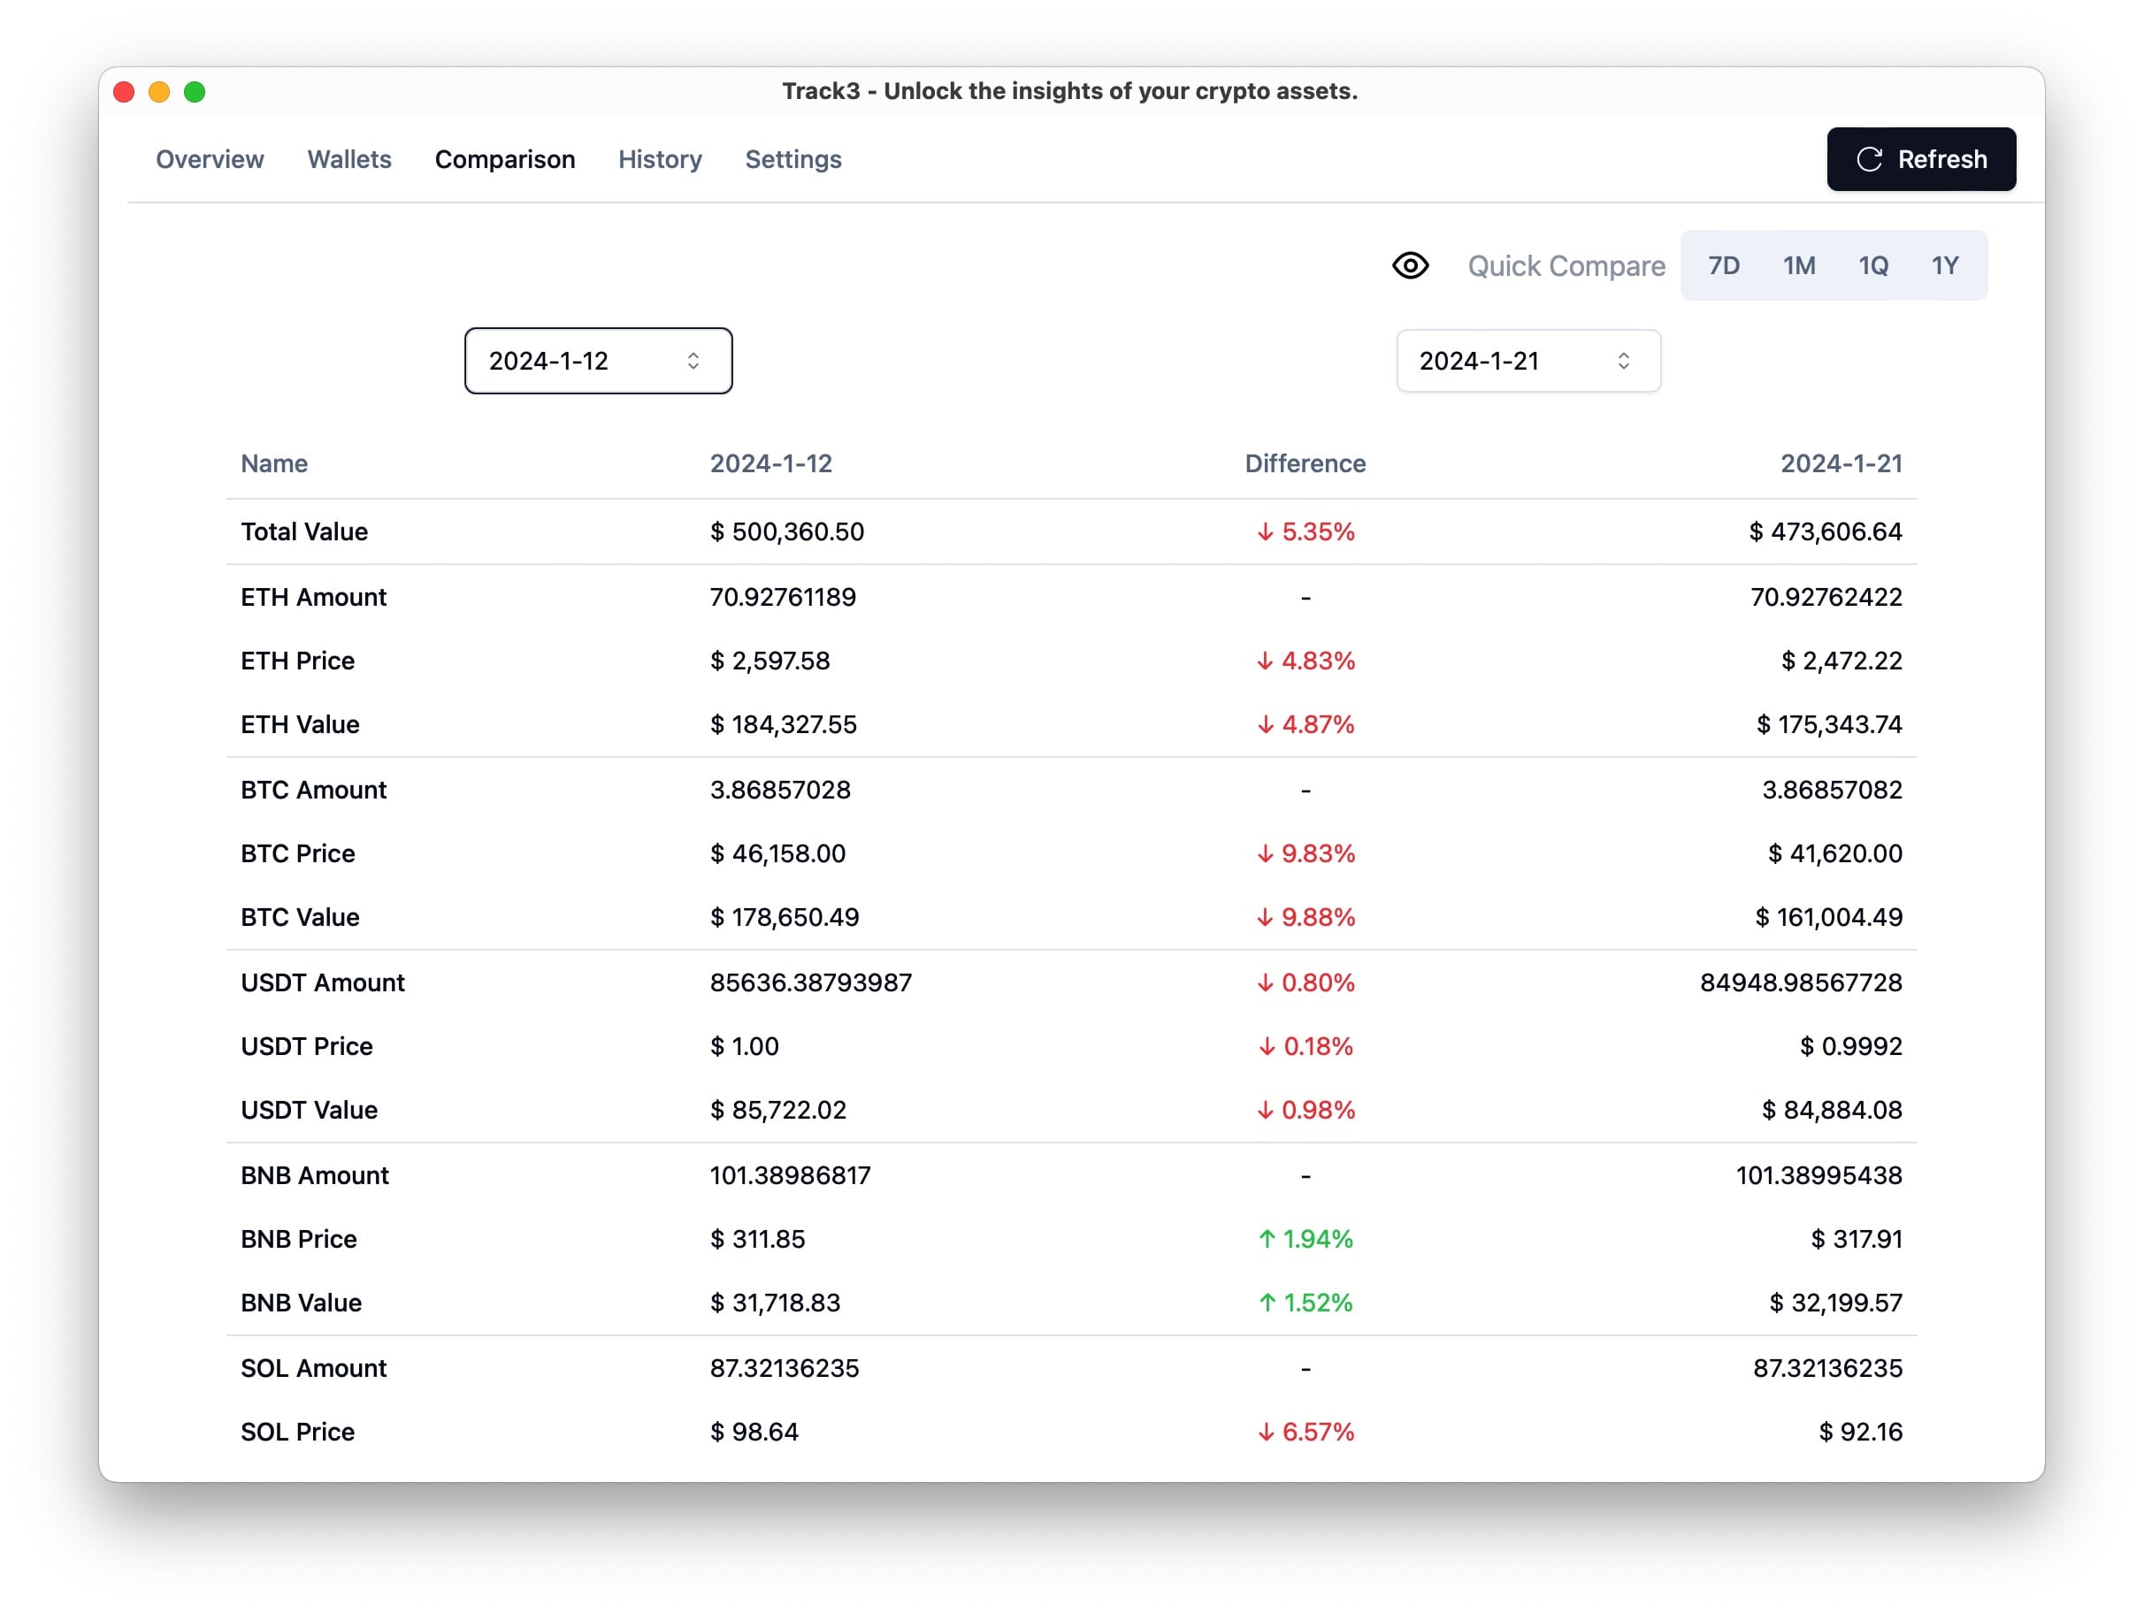Select the 1Q quick compare range

1872,265
